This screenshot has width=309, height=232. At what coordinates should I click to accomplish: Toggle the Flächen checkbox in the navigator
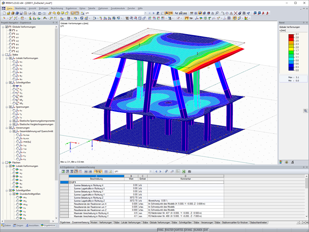point(7,162)
